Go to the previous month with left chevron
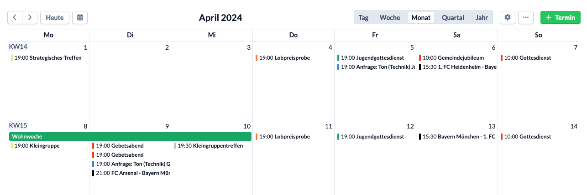The width and height of the screenshot is (587, 195). coord(15,18)
